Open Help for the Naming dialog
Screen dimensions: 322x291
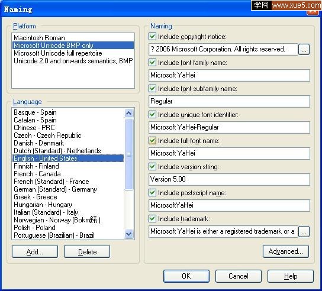pyautogui.click(x=291, y=276)
